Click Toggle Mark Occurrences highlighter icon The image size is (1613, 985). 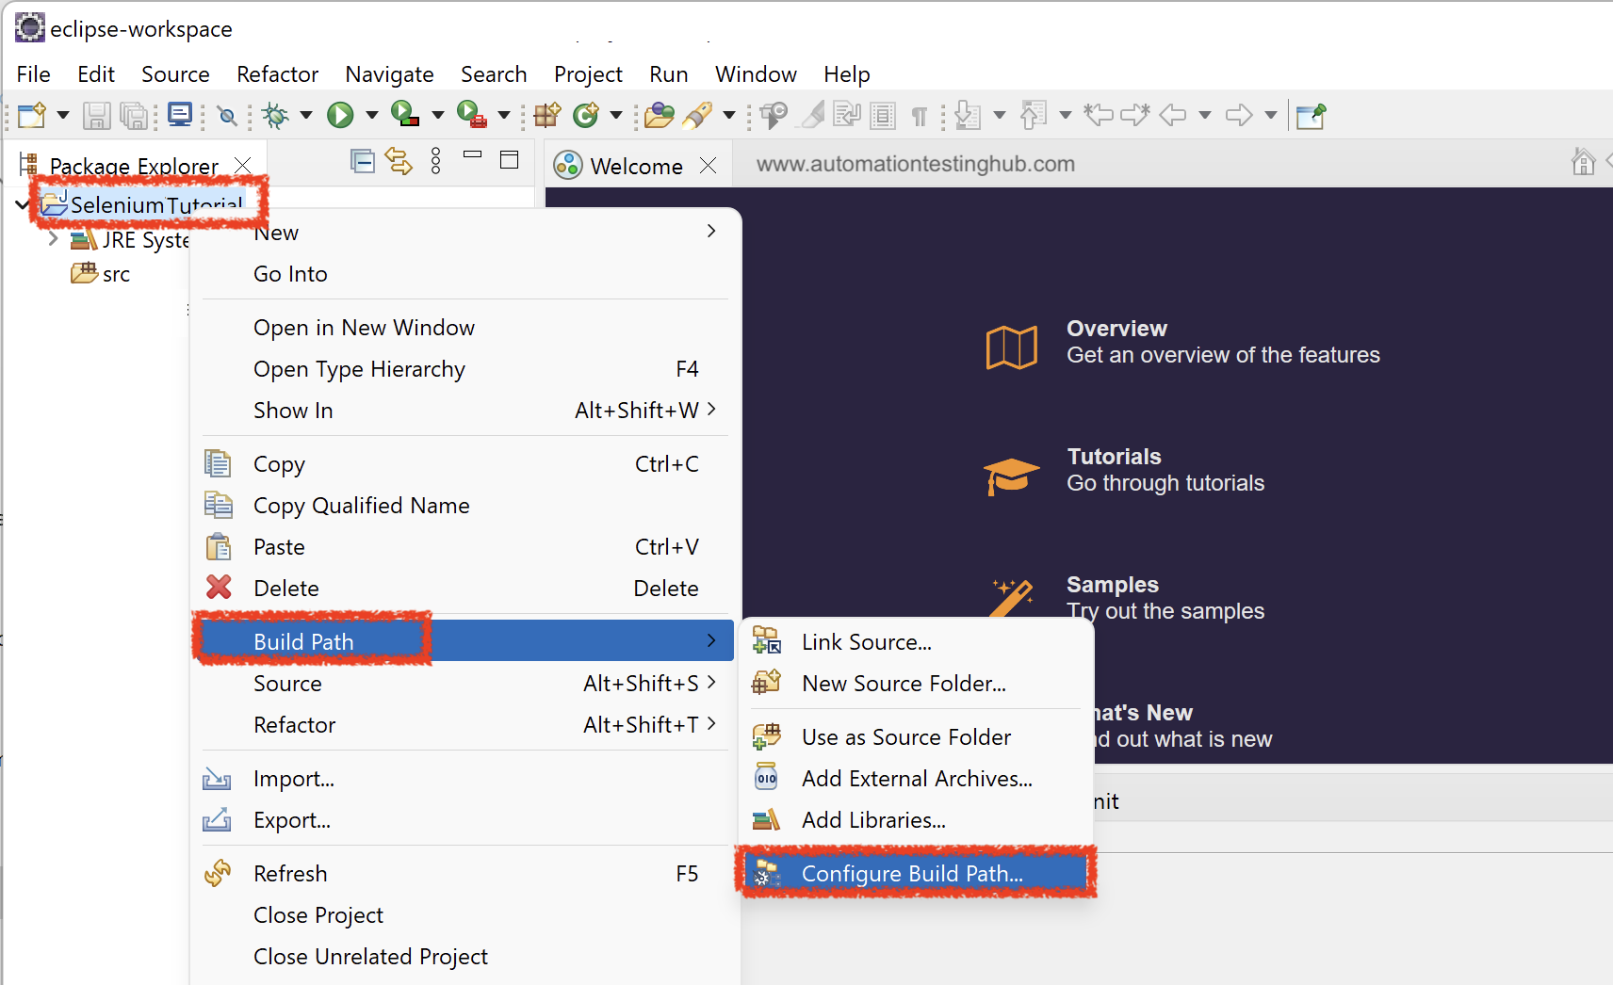pyautogui.click(x=812, y=115)
